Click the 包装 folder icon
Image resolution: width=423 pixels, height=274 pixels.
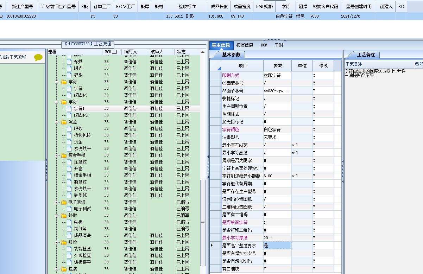[64, 269]
